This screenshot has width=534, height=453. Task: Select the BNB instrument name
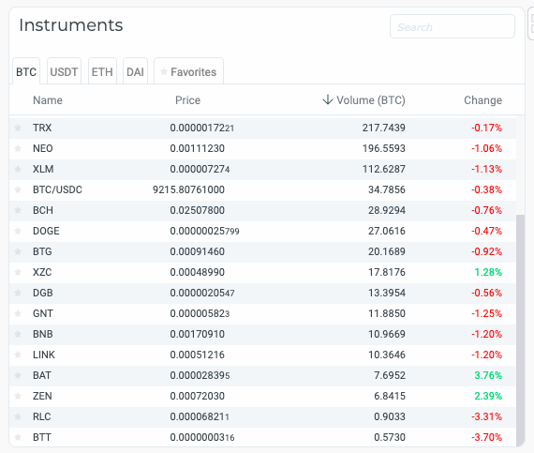tap(43, 334)
